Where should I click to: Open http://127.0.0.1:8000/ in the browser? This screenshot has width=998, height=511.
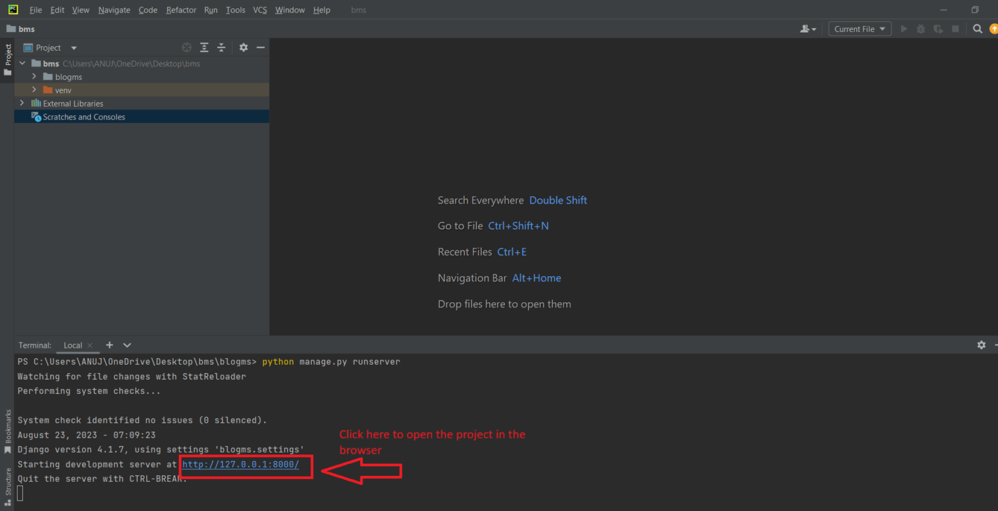coord(240,465)
